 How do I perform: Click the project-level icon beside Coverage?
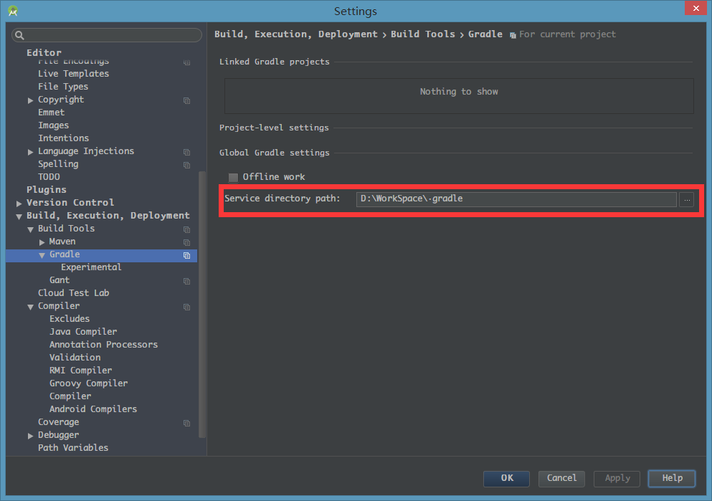pos(186,423)
